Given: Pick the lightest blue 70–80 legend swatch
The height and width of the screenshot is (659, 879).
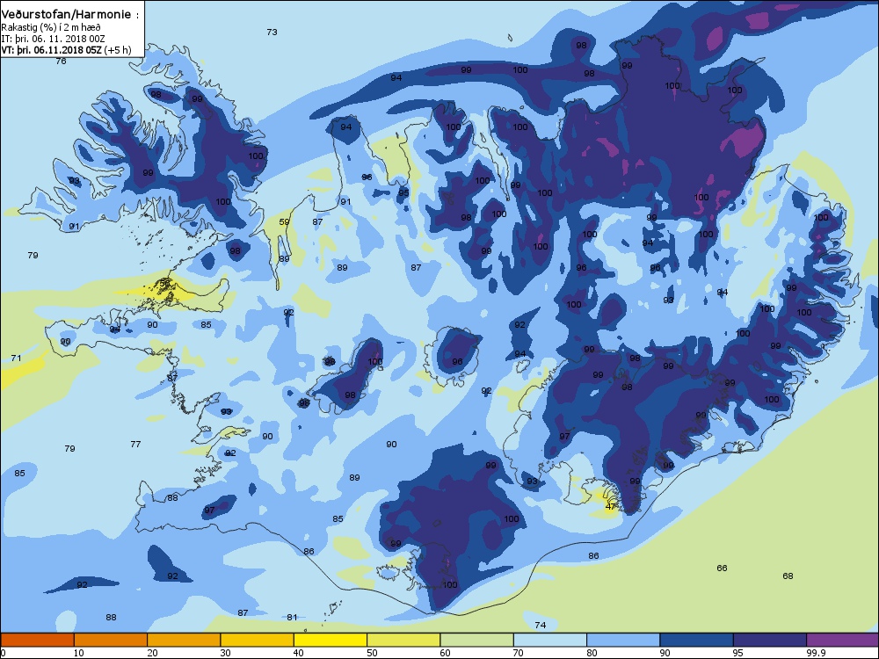Looking at the screenshot, I should click(550, 640).
